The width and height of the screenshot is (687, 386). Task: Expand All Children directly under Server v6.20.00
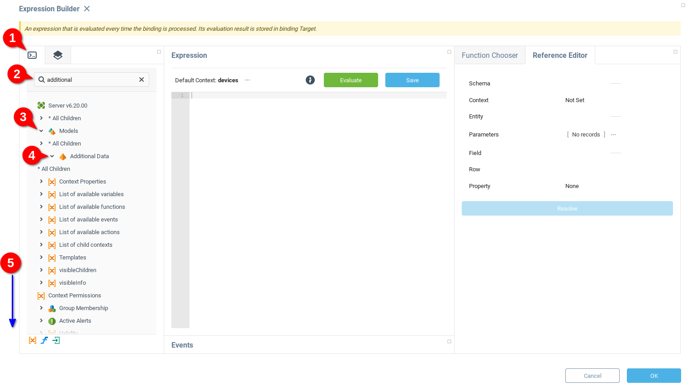coord(41,118)
